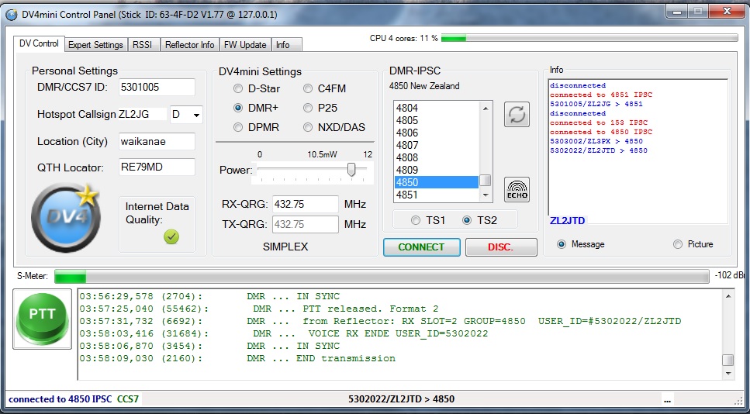Click reflector list scroll down arrow

click(x=486, y=195)
